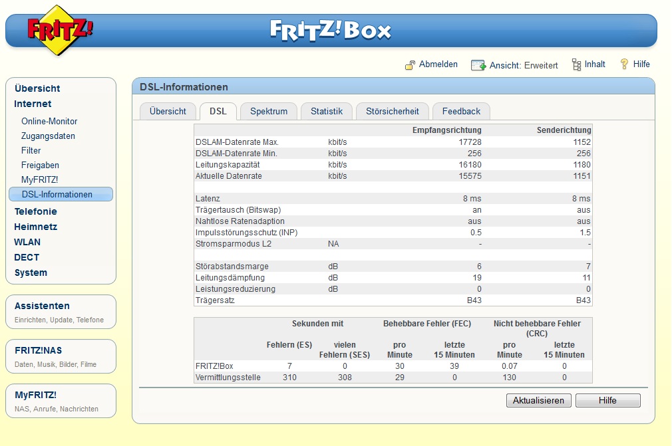Log out via Abmelden link

pyautogui.click(x=438, y=64)
